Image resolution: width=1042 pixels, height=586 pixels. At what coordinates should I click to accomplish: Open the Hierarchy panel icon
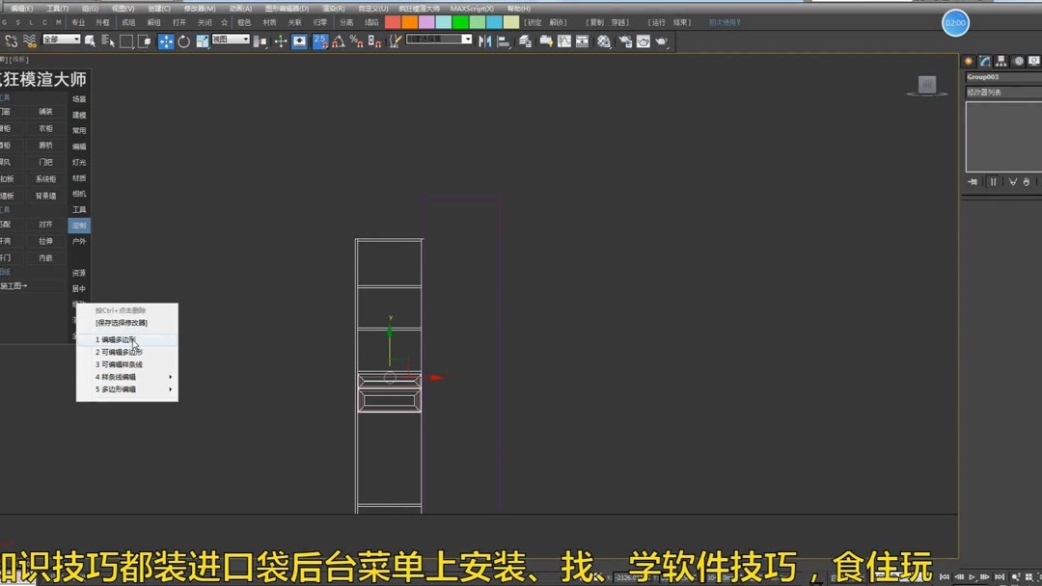1001,61
